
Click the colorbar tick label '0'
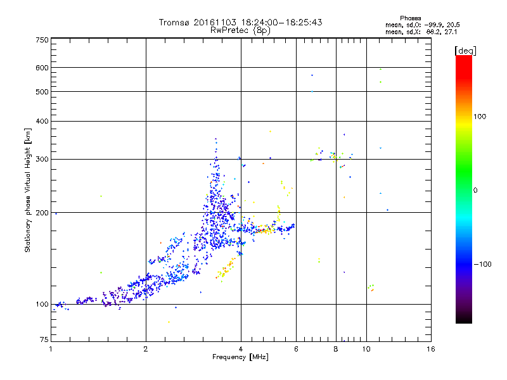[475, 191]
